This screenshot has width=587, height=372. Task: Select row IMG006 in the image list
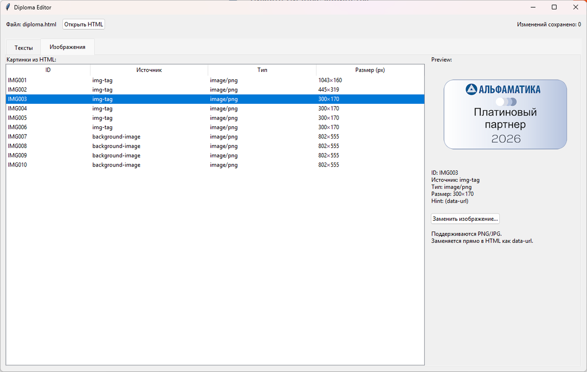point(215,127)
